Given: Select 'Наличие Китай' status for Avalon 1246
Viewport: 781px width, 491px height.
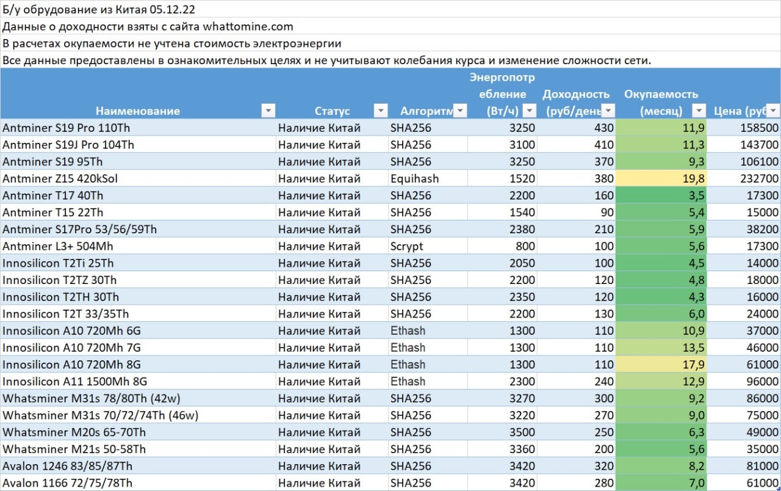Looking at the screenshot, I should tap(332, 466).
